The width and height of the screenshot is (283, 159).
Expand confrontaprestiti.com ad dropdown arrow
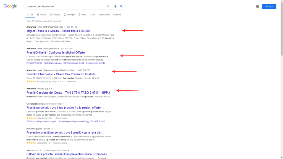pos(64,27)
